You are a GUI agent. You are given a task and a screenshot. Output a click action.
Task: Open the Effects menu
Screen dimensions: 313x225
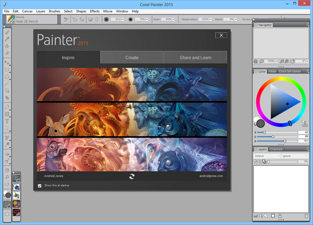click(x=94, y=10)
